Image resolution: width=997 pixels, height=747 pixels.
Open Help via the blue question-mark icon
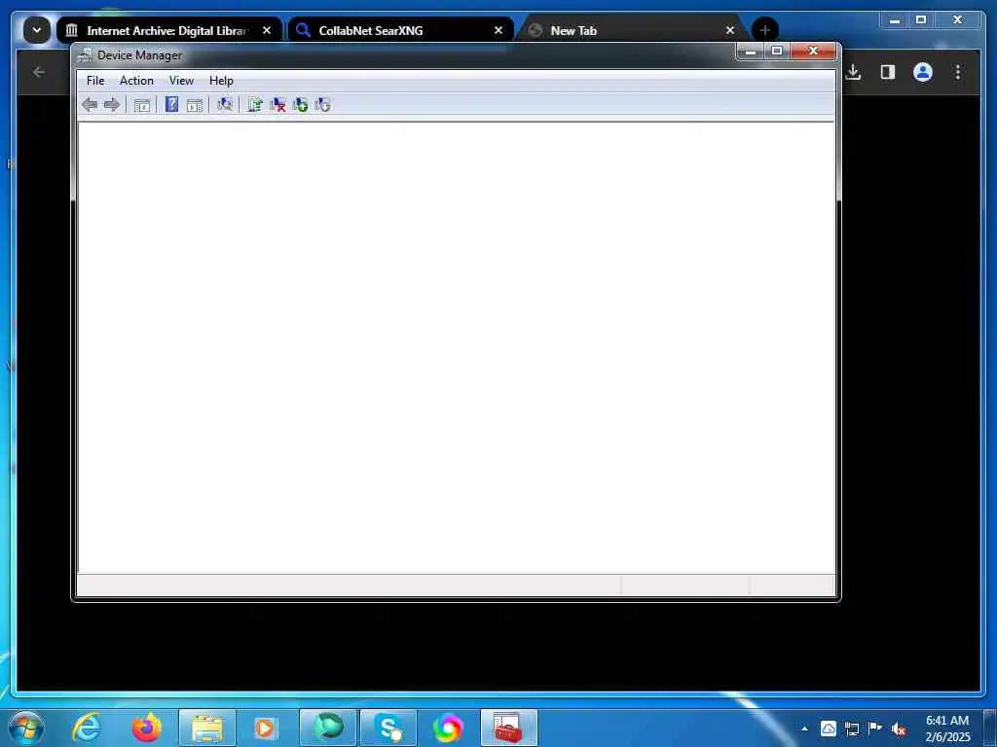(171, 104)
